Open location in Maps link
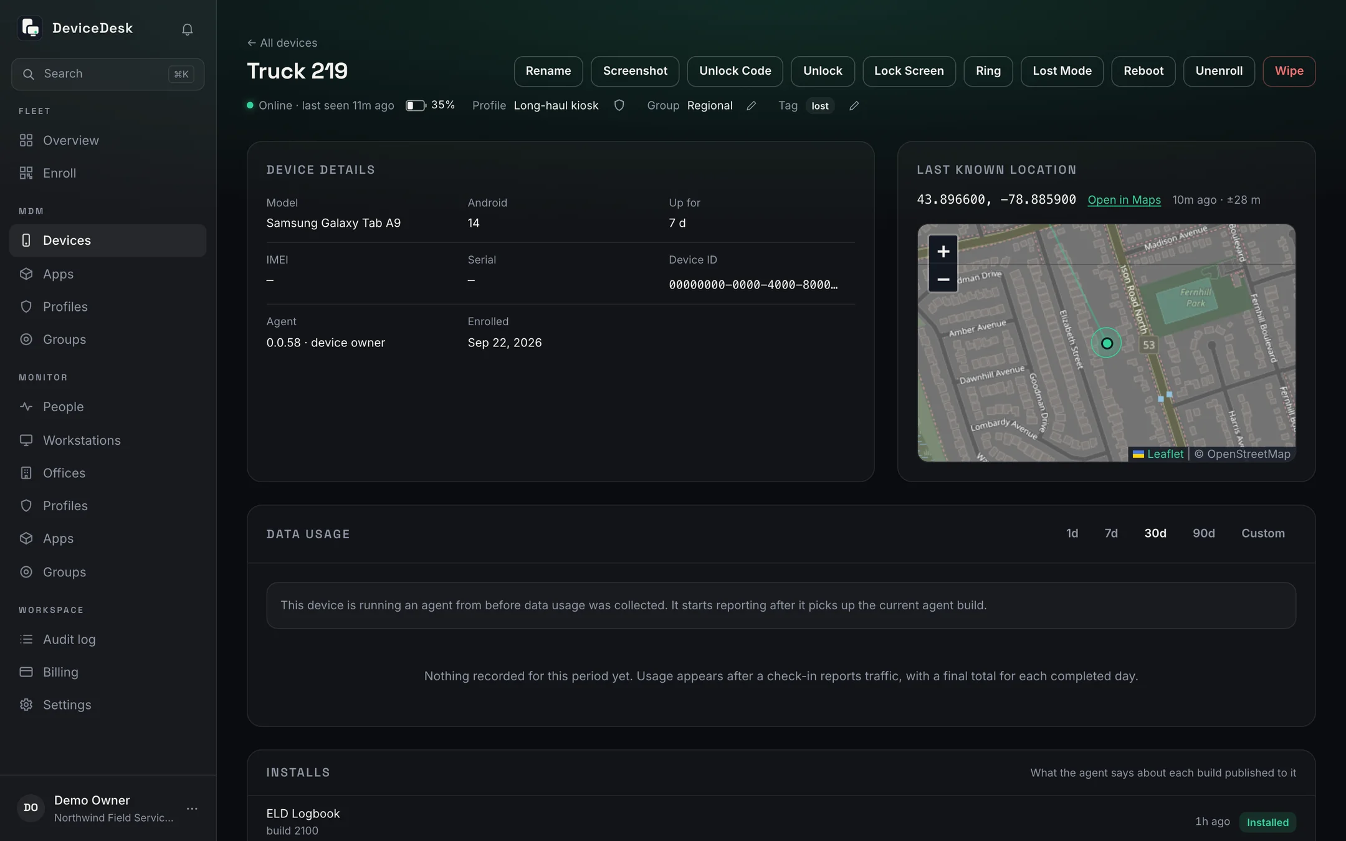Viewport: 1346px width, 841px height. point(1124,200)
